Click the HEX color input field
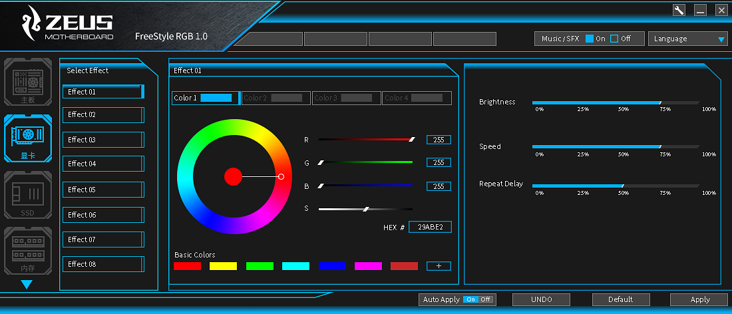 [430, 228]
